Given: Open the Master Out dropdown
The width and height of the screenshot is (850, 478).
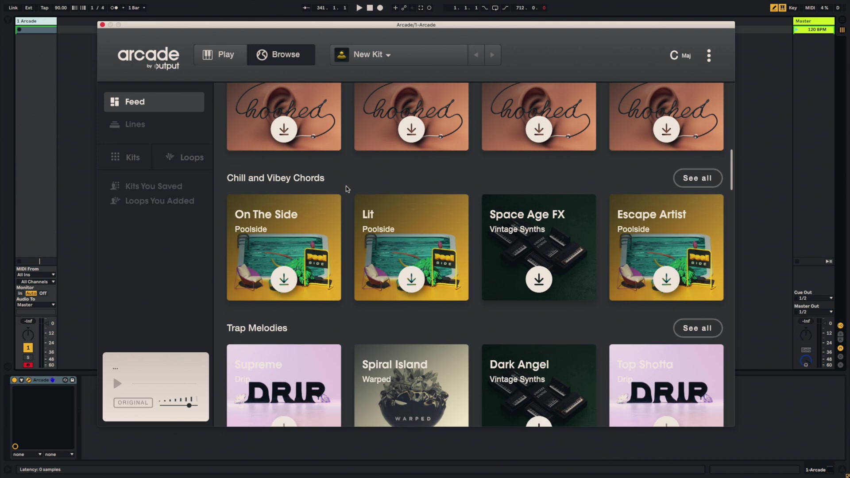Looking at the screenshot, I should [x=814, y=312].
